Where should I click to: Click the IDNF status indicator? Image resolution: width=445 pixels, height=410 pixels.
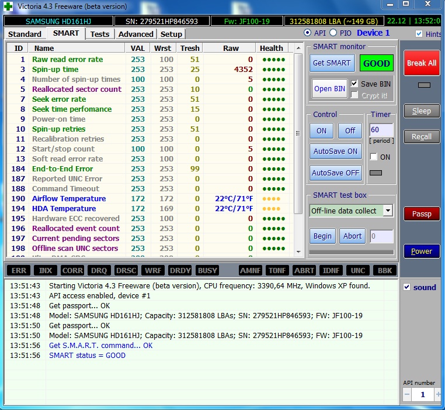[331, 270]
